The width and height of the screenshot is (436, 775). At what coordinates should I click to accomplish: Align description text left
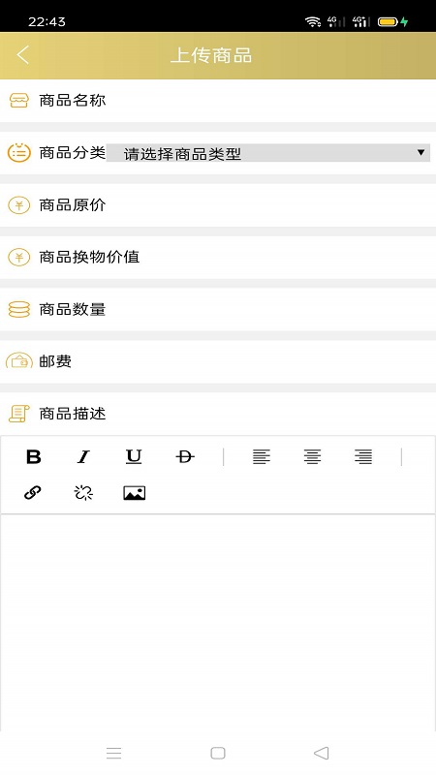[261, 456]
